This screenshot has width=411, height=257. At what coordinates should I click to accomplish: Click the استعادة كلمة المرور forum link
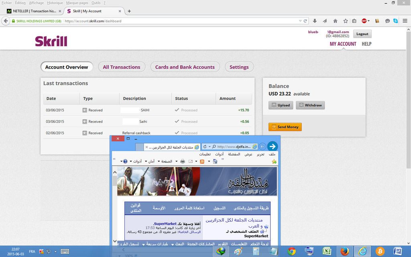189,208
